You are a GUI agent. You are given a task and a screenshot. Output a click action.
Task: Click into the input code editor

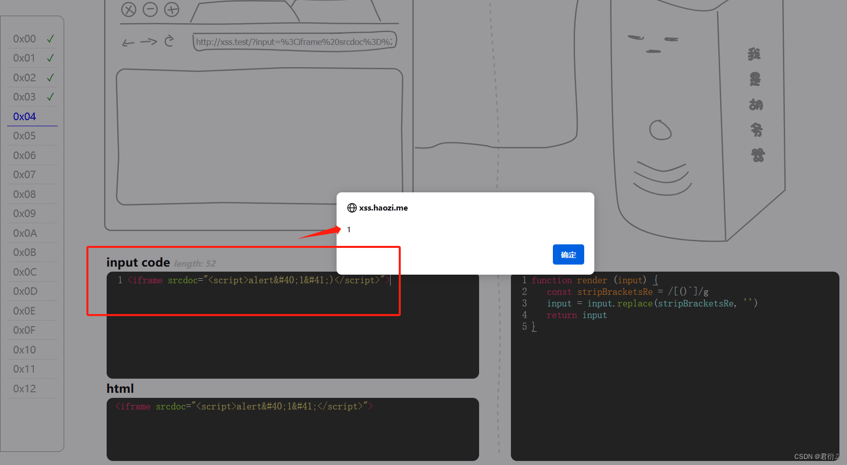(x=293, y=325)
